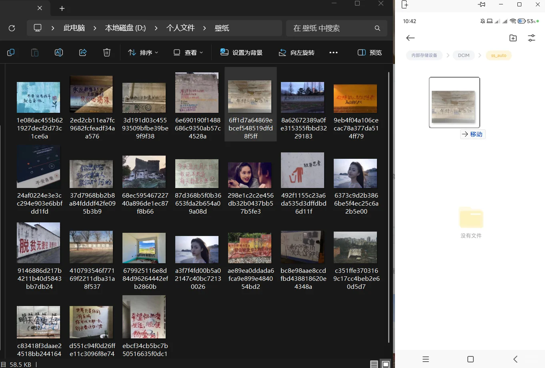Viewport: 545px width, 368px height.
Task: Tap the 内部存储设备 breadcrumb chip
Action: pyautogui.click(x=424, y=56)
